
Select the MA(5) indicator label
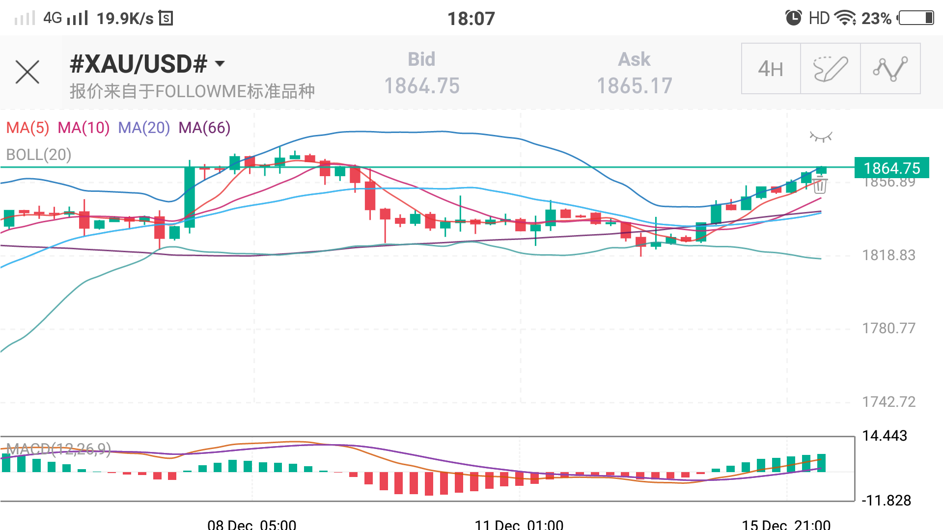pos(28,128)
